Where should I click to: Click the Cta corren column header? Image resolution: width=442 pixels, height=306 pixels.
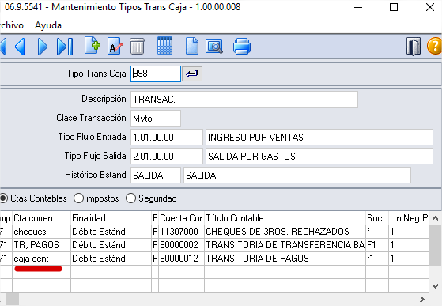pos(41,218)
